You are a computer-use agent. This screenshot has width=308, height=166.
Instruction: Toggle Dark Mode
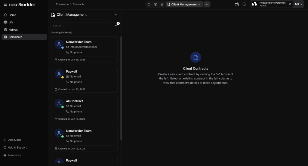[x=12, y=140]
